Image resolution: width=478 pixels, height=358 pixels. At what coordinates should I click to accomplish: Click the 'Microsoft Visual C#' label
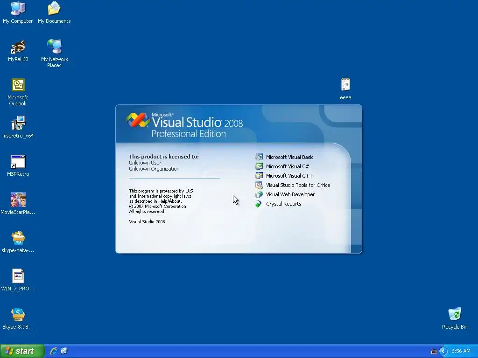[288, 166]
